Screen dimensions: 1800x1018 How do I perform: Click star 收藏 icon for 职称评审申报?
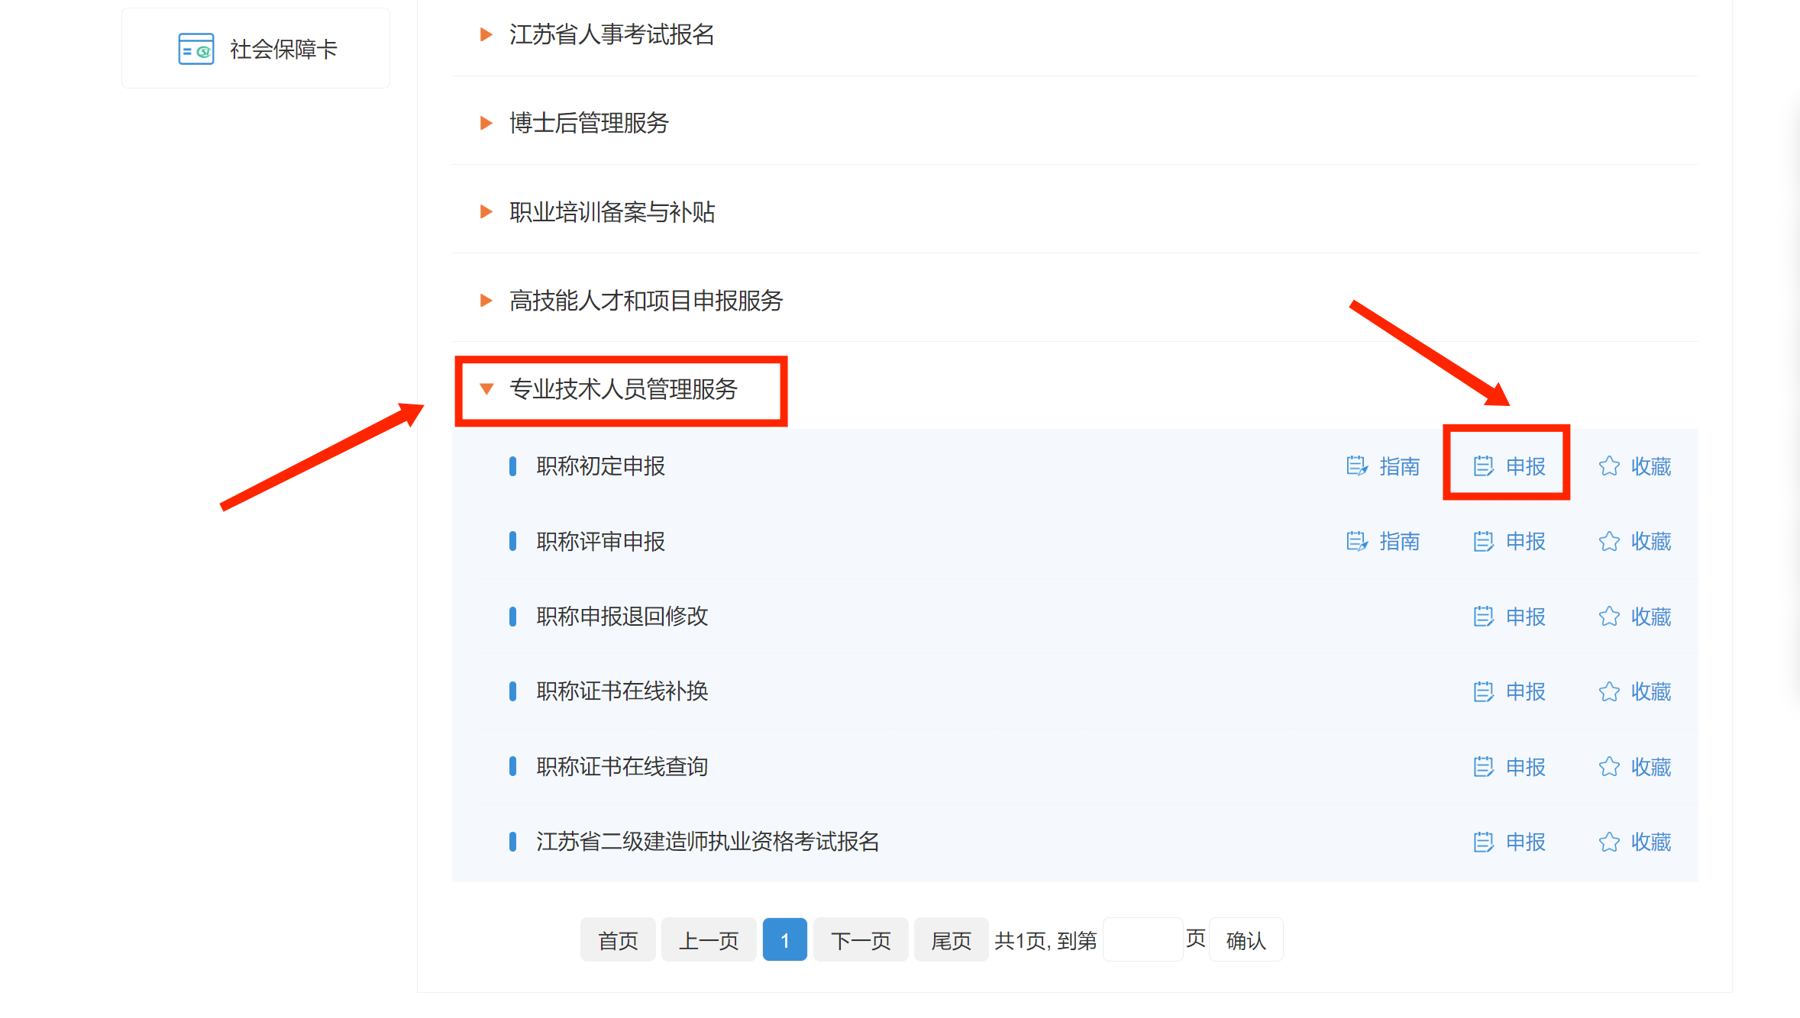[1609, 541]
